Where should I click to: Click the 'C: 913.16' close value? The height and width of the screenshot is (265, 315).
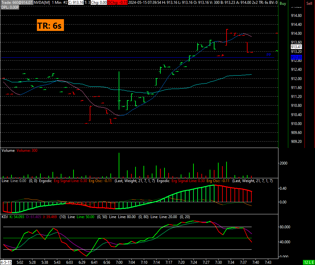click(x=76, y=3)
